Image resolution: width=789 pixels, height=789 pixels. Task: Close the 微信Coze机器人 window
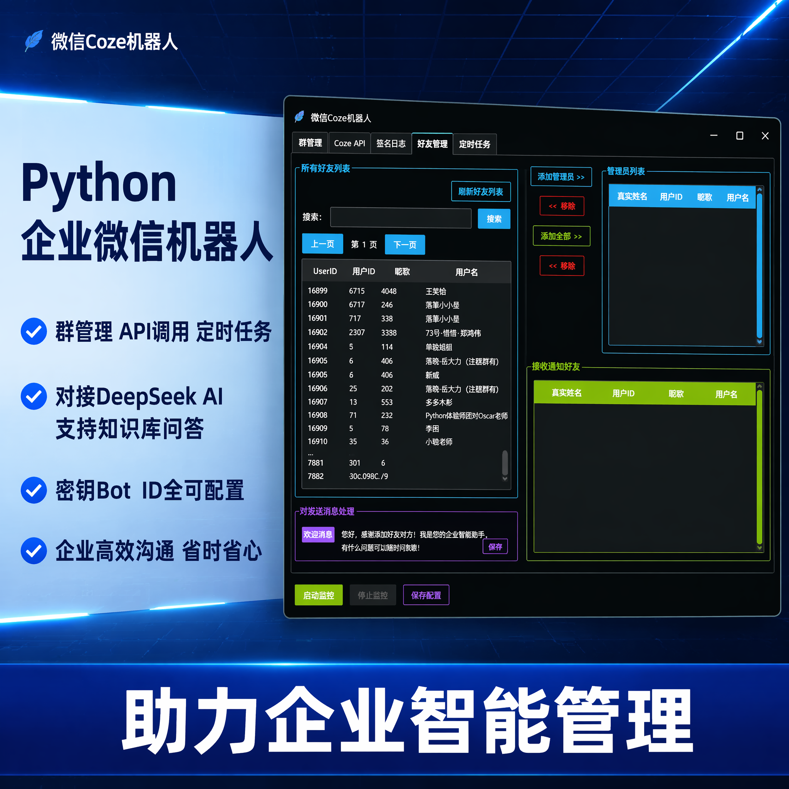pyautogui.click(x=765, y=136)
